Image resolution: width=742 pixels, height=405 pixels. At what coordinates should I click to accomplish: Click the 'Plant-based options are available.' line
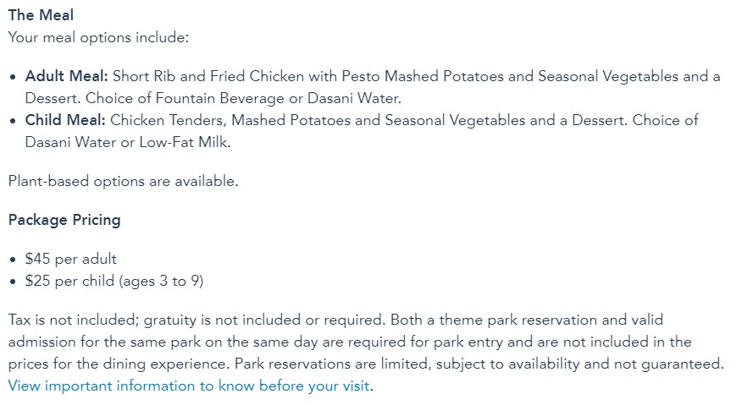123,180
